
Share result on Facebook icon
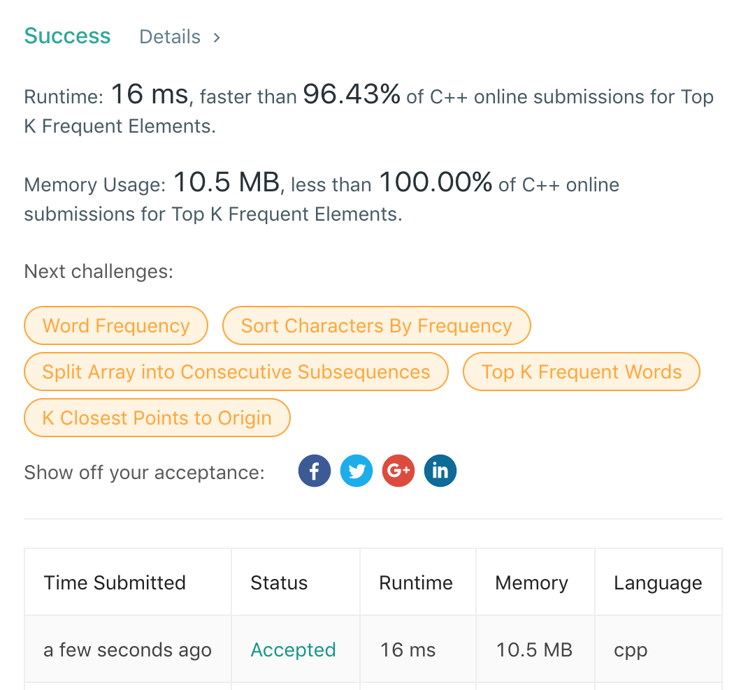(x=315, y=471)
